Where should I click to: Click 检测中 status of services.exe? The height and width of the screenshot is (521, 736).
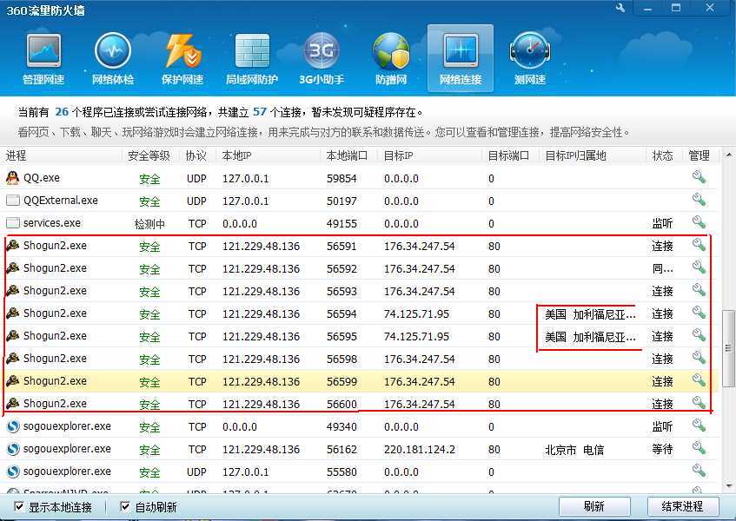tap(149, 224)
